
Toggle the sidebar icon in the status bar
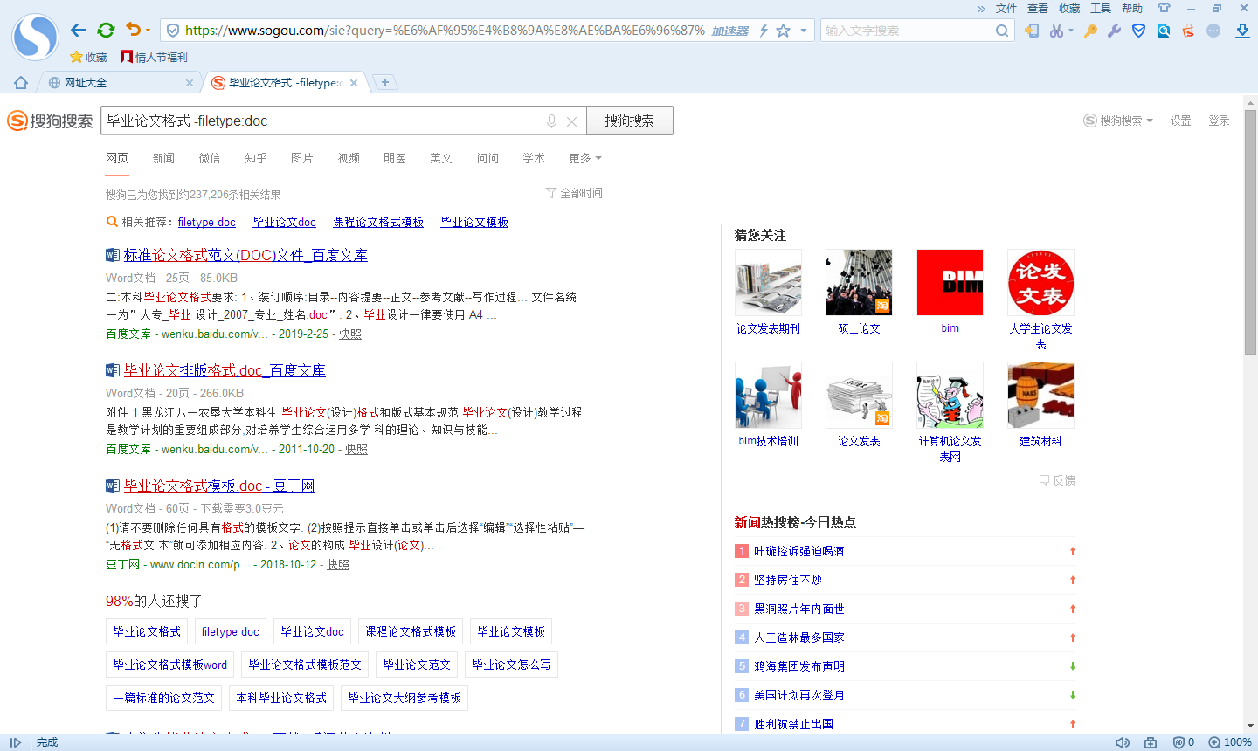tap(15, 742)
